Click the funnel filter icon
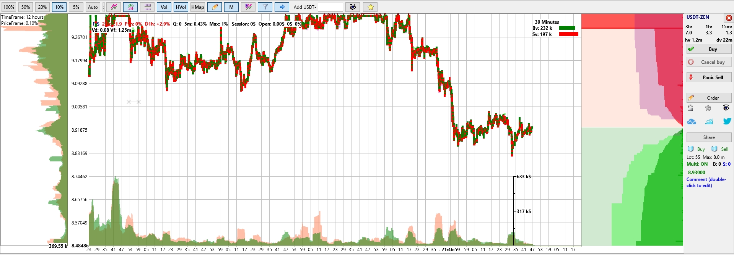This screenshot has height=255, width=734. (265, 7)
